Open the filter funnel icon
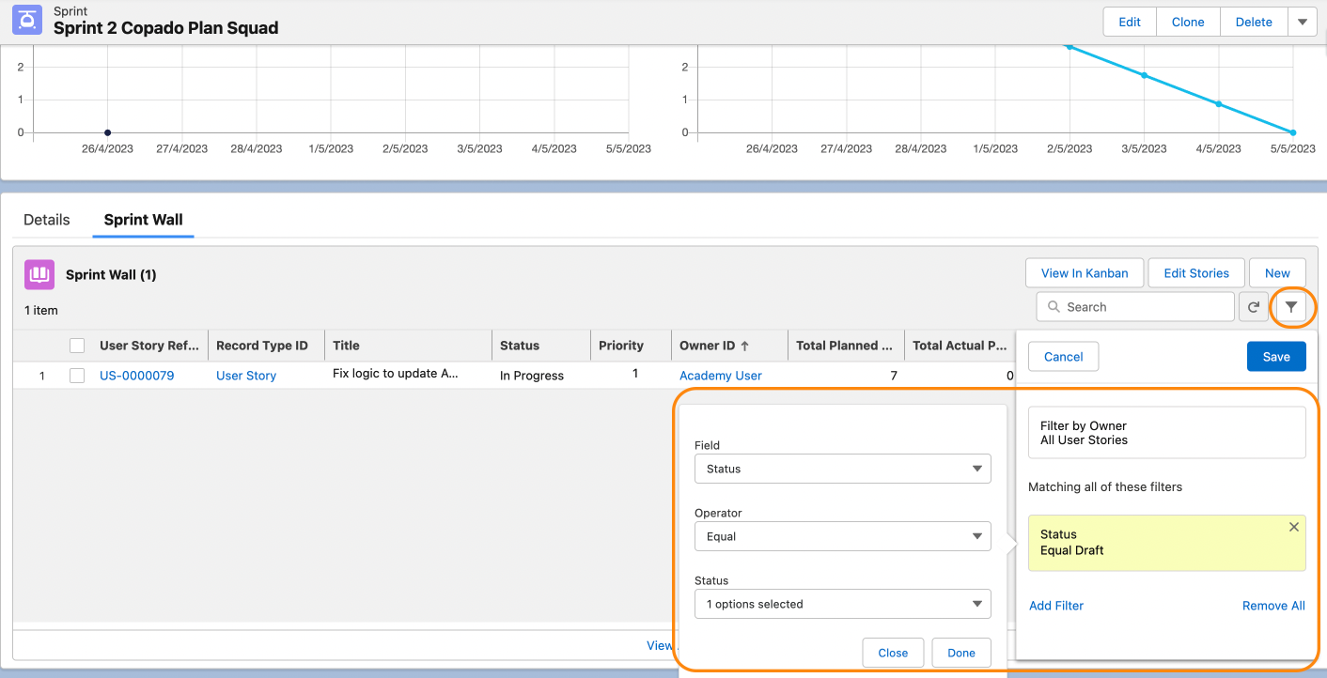The width and height of the screenshot is (1327, 678). [1291, 307]
